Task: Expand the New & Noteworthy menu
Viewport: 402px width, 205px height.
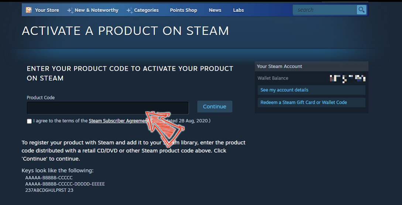Action: [x=96, y=10]
